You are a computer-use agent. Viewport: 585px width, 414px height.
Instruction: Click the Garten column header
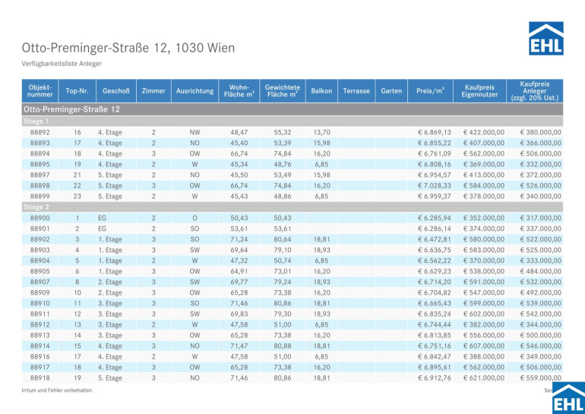(x=391, y=90)
